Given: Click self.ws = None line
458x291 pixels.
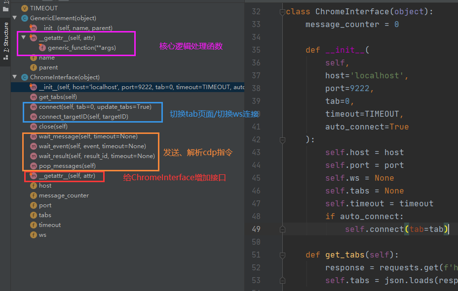Looking at the screenshot, I should (360, 178).
